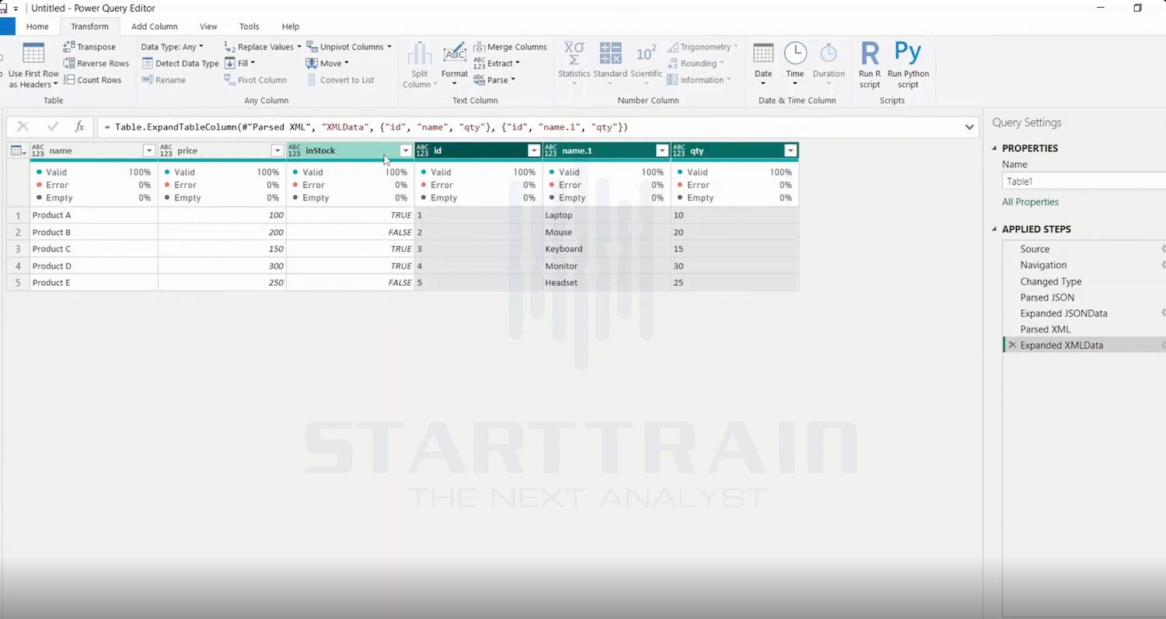Click Use First Row as Headers icon
This screenshot has width=1166, height=619.
pos(33,54)
